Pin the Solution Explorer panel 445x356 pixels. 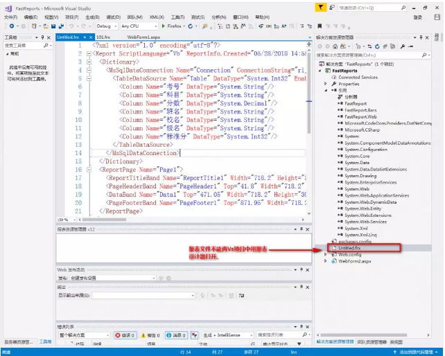[x=421, y=37]
